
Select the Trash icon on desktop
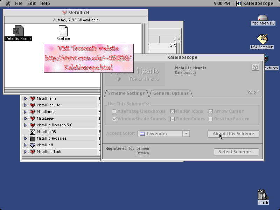coord(262,195)
